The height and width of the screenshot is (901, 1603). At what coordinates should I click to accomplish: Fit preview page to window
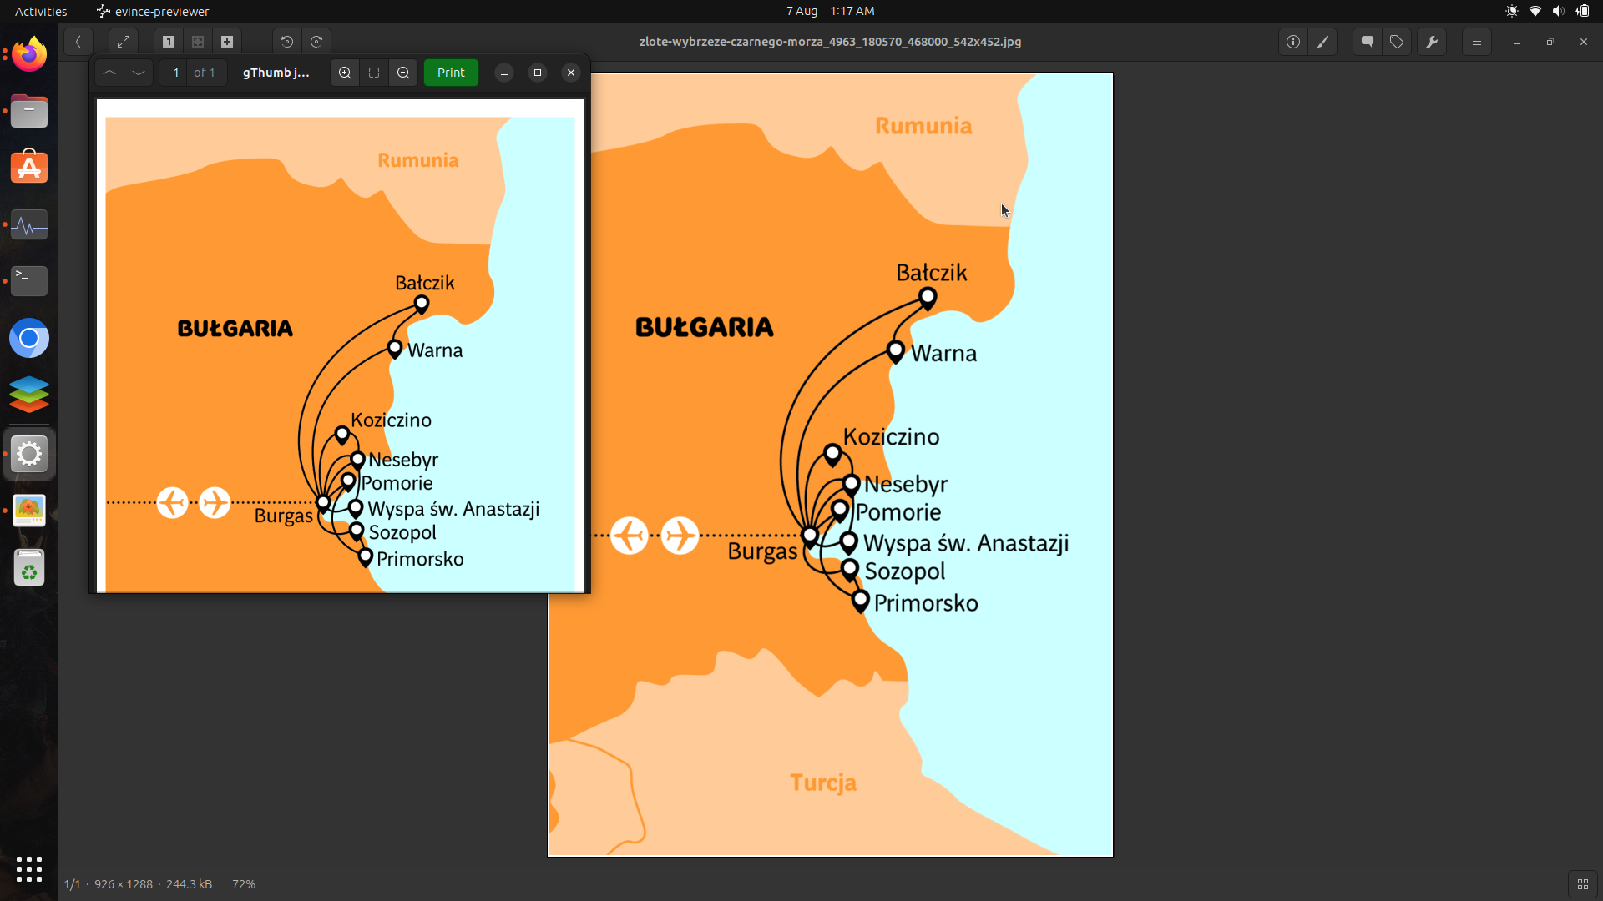[x=374, y=73]
